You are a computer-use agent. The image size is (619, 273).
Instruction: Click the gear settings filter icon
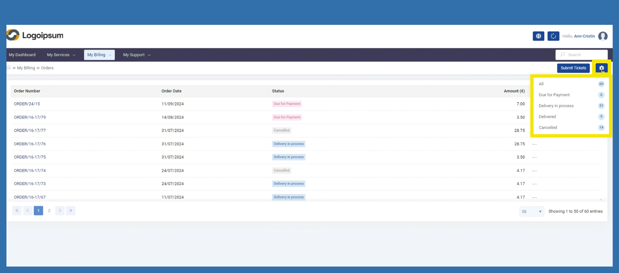coord(601,68)
